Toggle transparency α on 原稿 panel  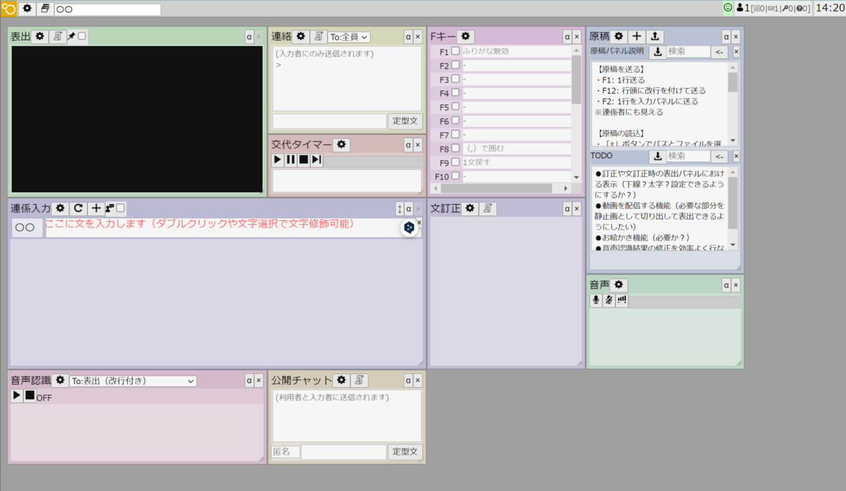[726, 36]
